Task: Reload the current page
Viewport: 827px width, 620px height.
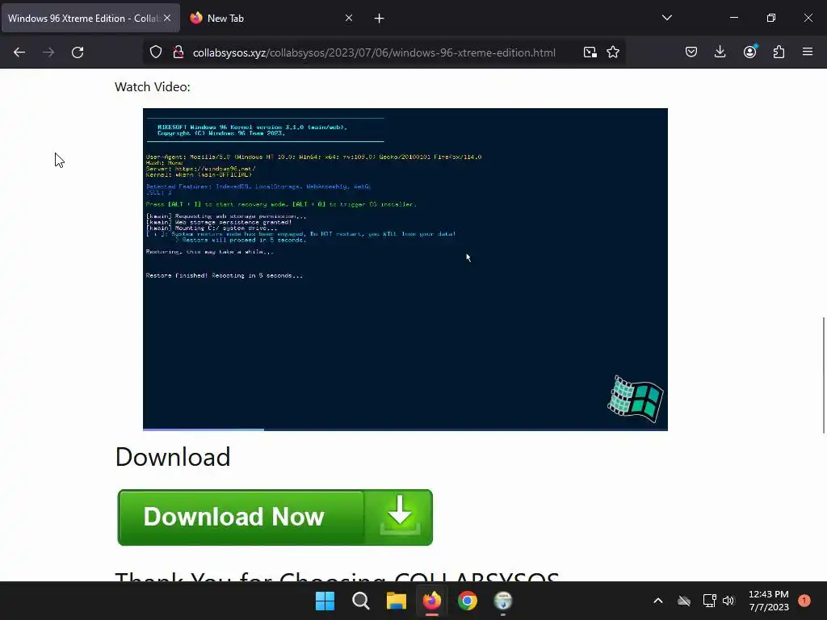Action: (78, 52)
